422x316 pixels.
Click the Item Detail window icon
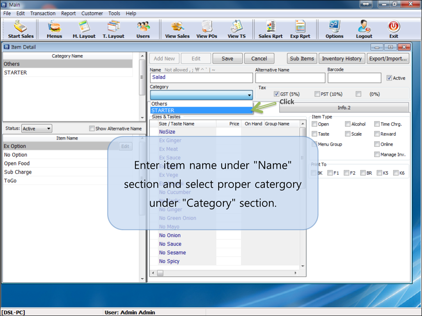tap(7, 47)
